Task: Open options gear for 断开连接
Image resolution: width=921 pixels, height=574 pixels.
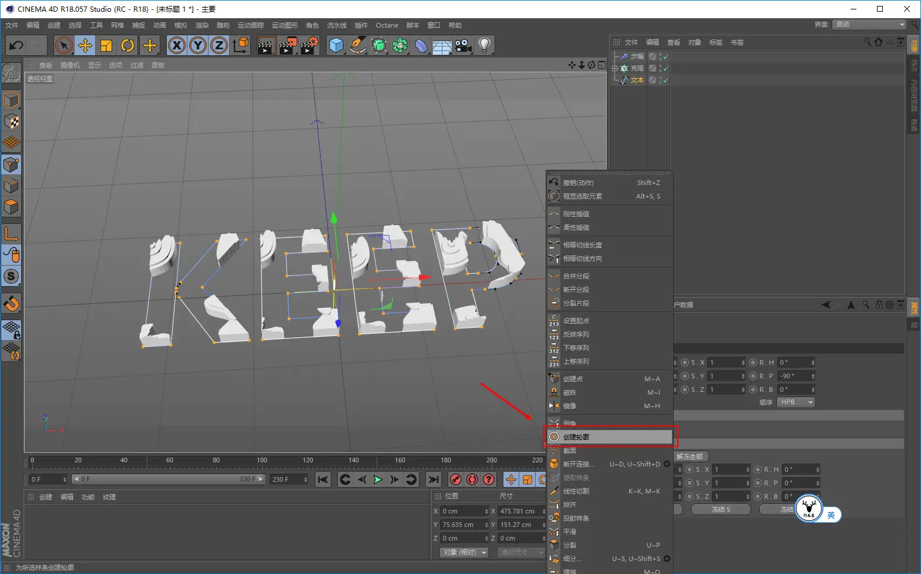Action: (x=667, y=464)
